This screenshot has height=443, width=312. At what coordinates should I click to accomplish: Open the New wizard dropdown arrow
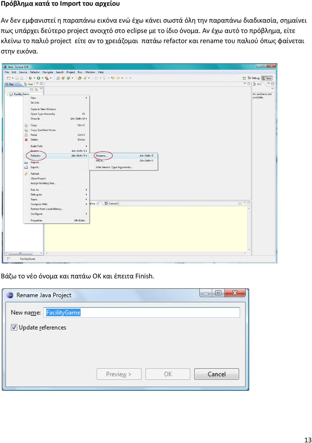click(x=13, y=78)
